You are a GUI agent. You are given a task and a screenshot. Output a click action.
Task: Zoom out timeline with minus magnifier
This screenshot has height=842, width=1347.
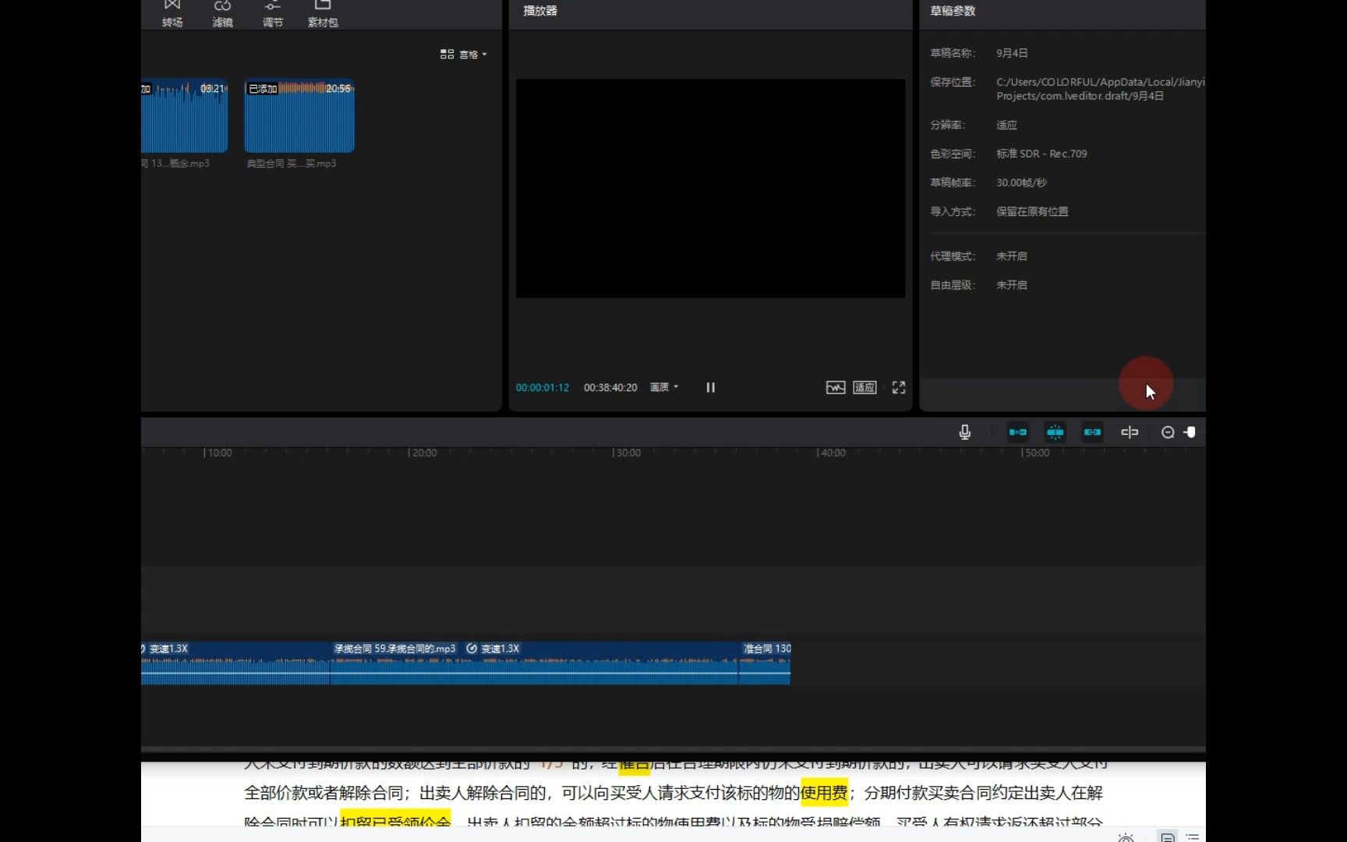pos(1168,432)
